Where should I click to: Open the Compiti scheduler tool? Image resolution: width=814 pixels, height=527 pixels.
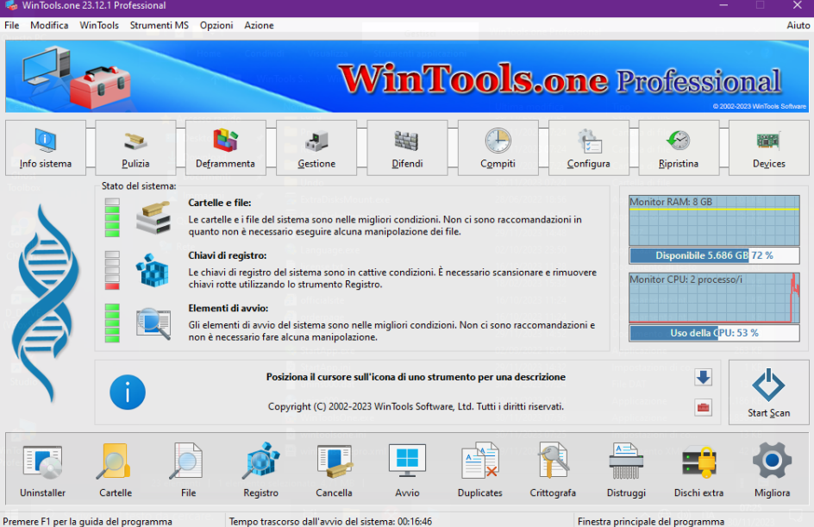[x=498, y=148]
